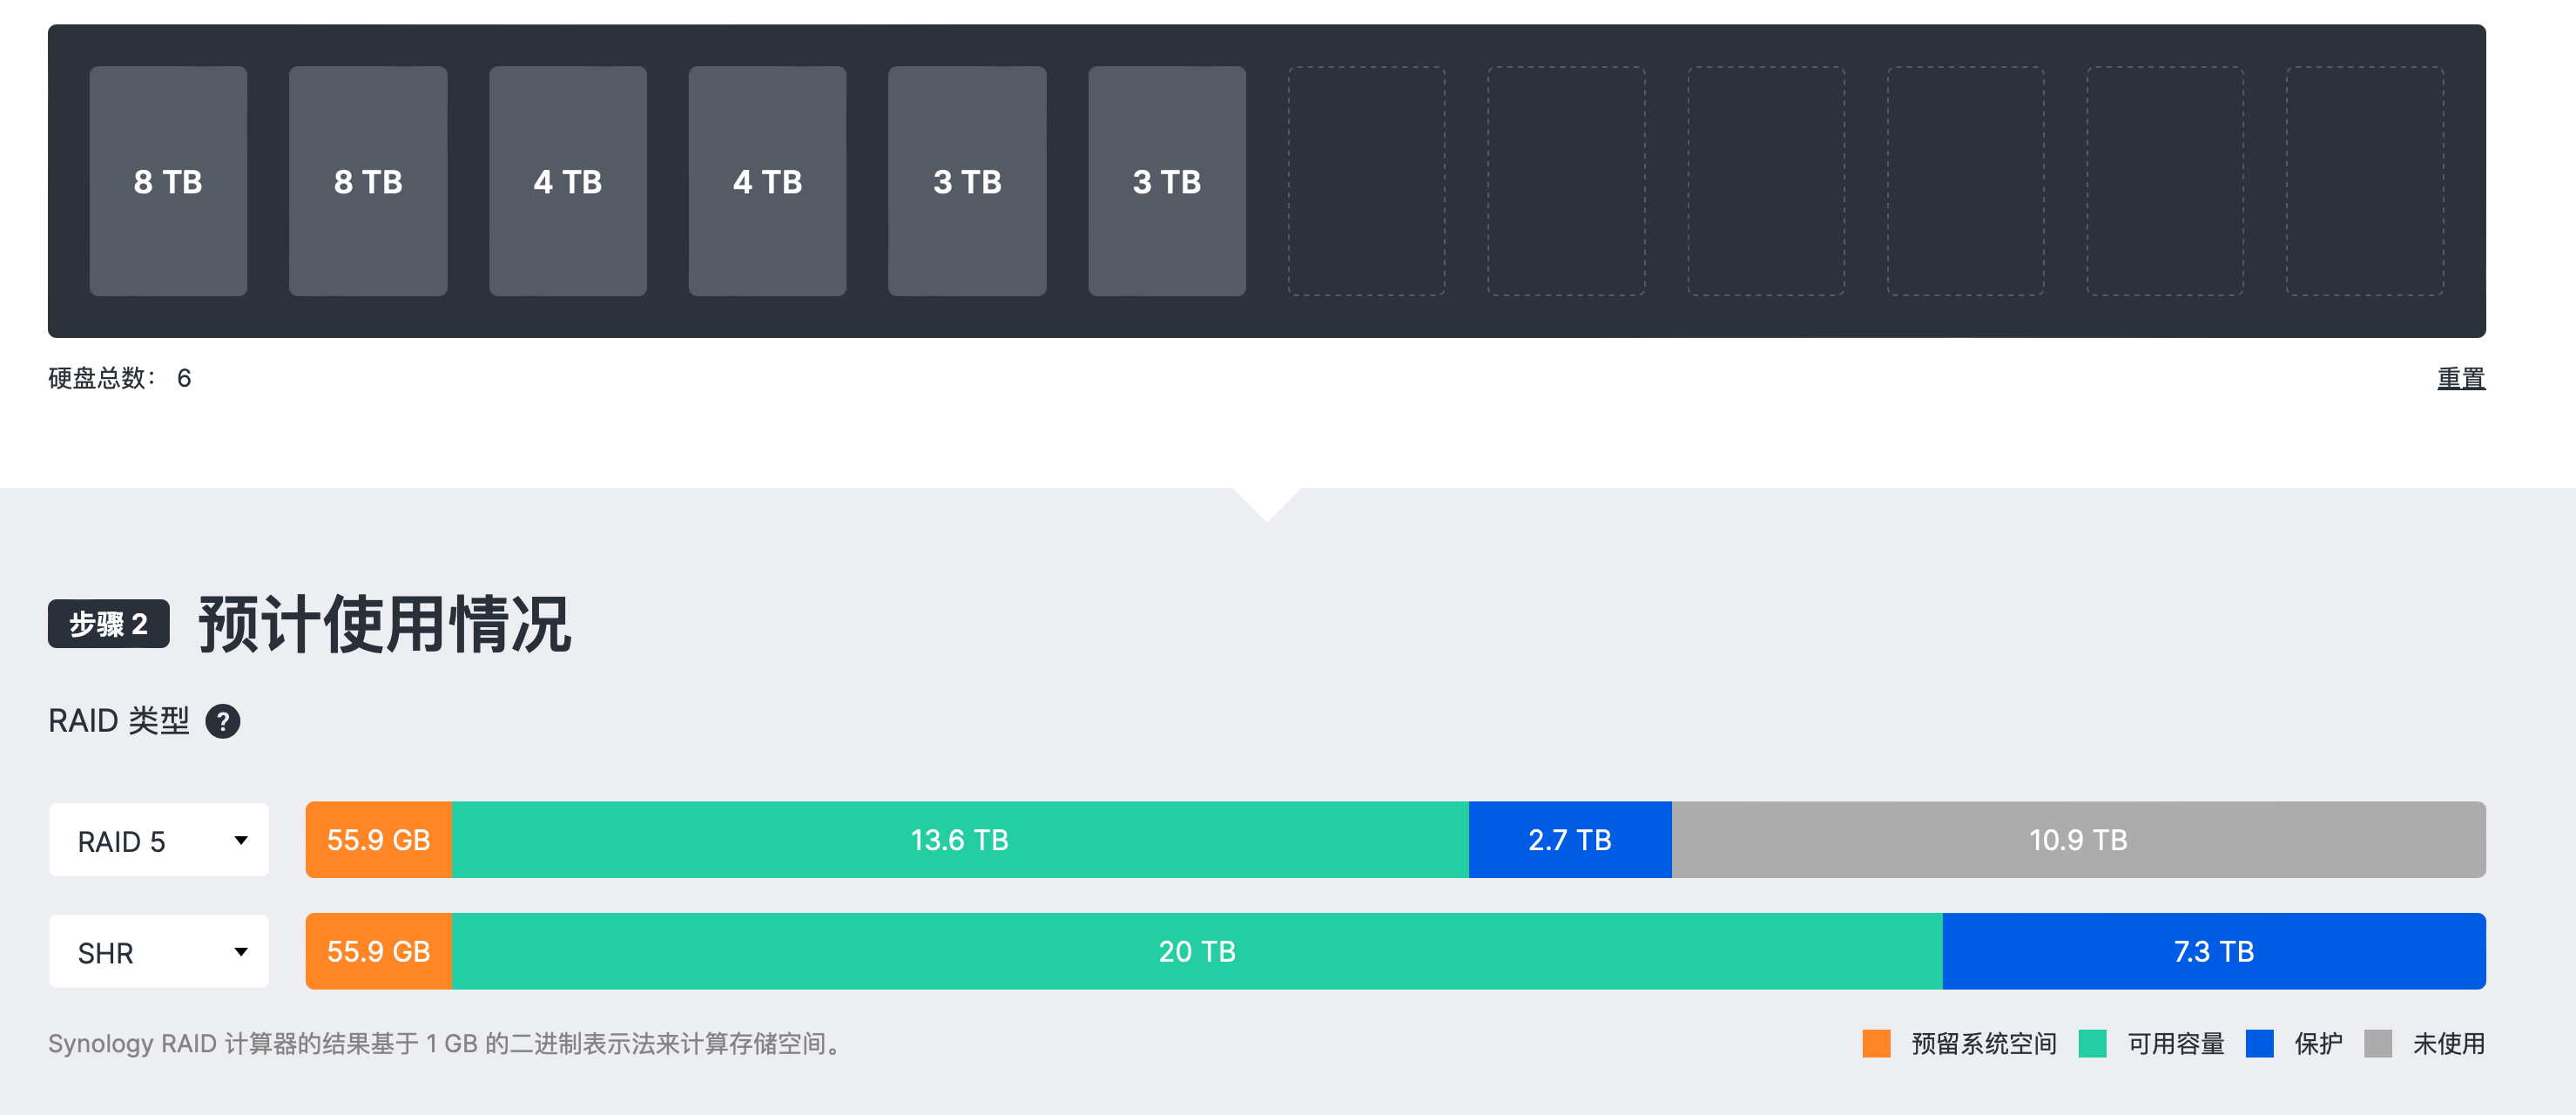Select the first 8 TB drive slot
2576x1115 pixels.
coord(168,181)
